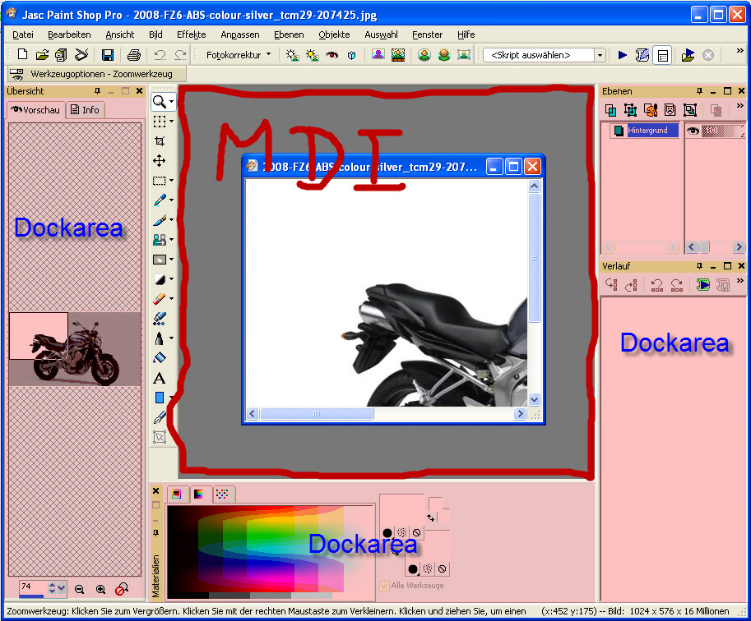Close the Materialien palette
This screenshot has height=621, width=751.
(155, 491)
